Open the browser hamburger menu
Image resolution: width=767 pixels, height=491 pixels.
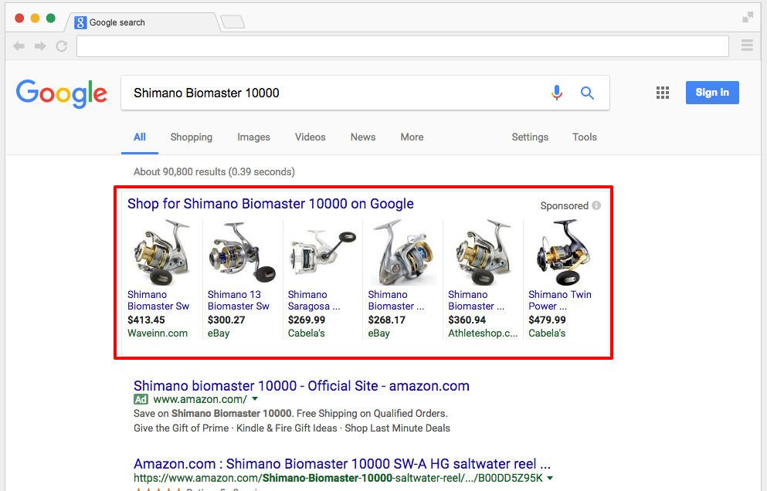747,46
